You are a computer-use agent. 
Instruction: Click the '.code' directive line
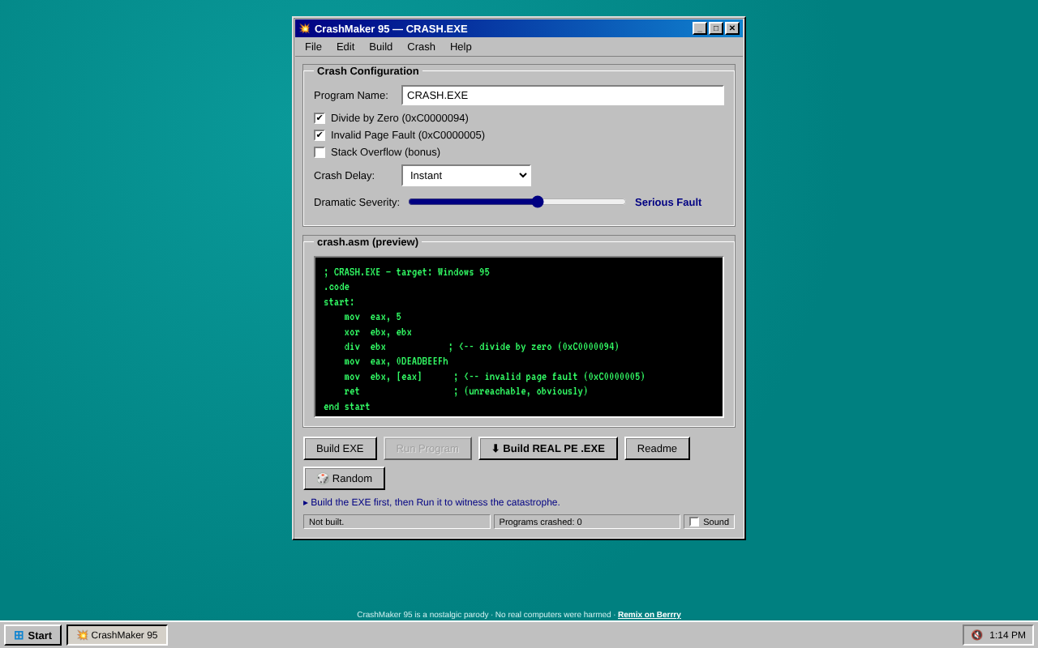(x=337, y=287)
